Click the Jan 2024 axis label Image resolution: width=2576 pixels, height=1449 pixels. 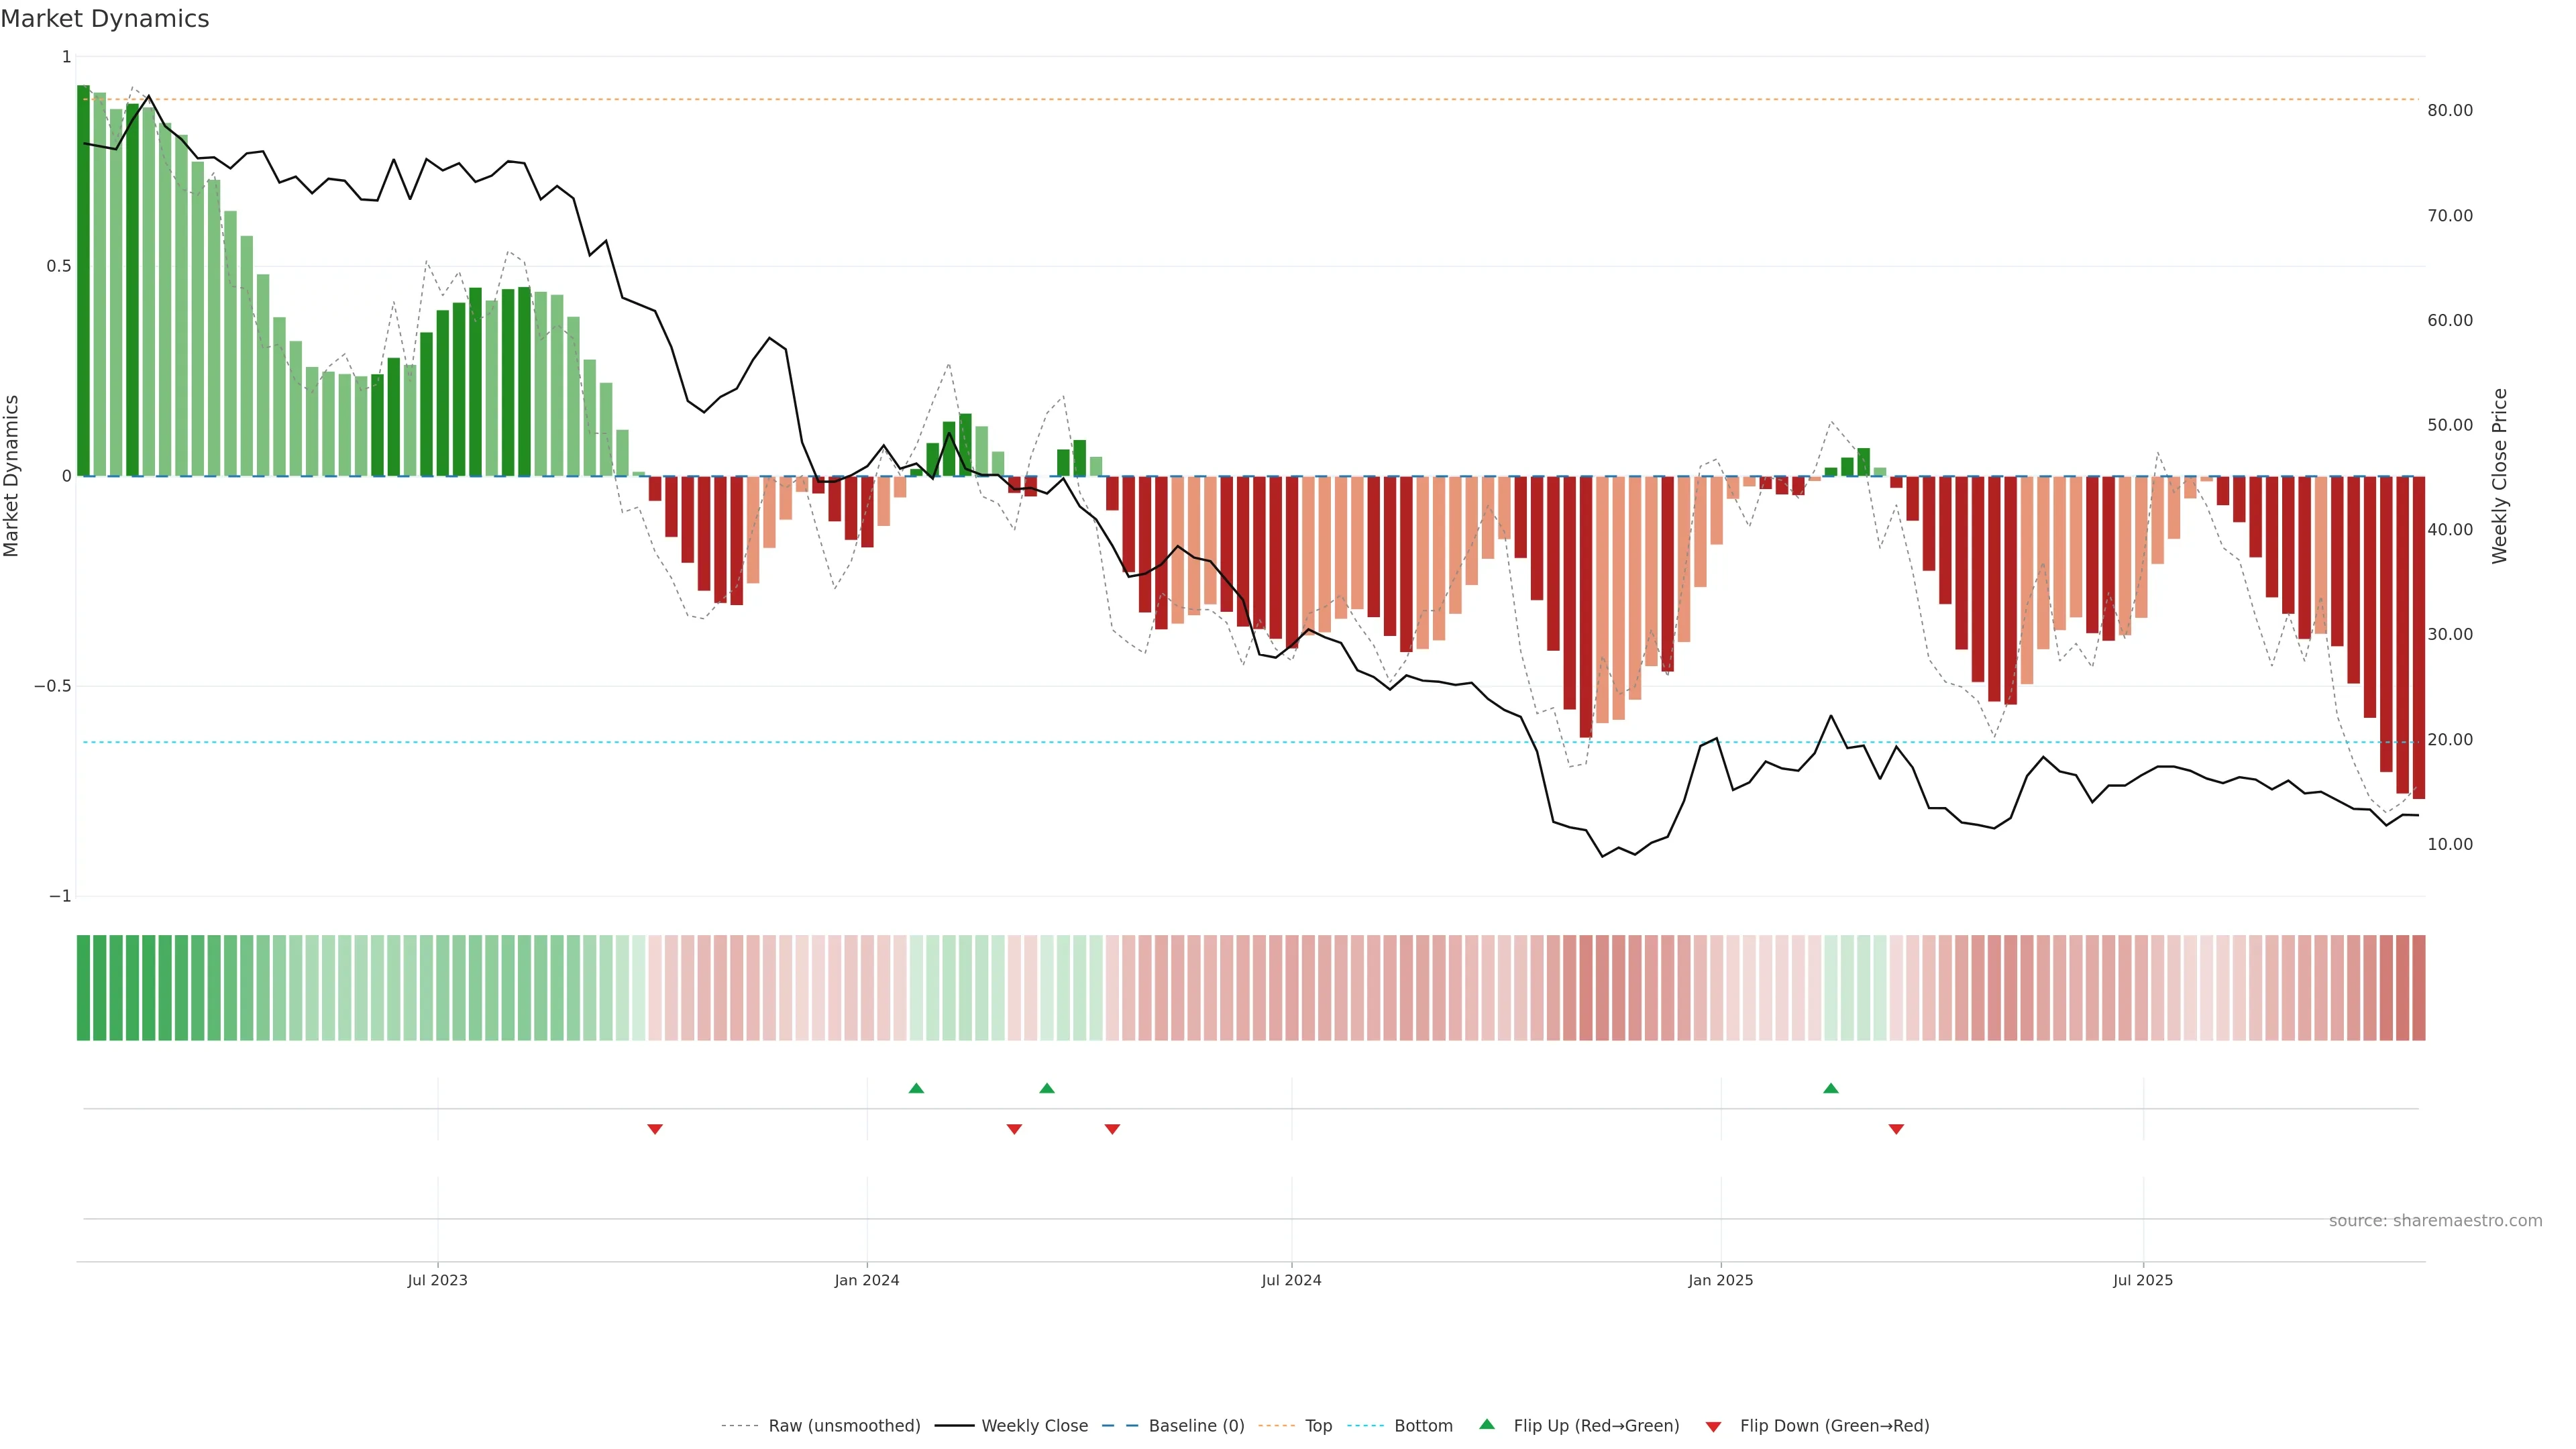(867, 1280)
